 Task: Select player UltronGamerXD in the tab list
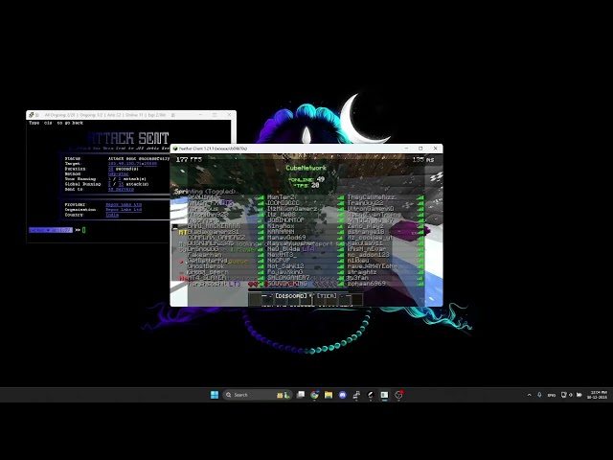[371, 209]
